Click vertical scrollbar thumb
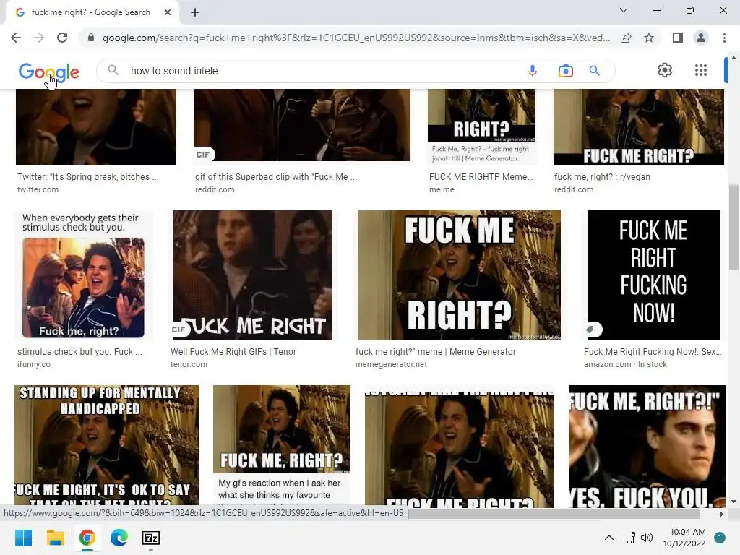Image resolution: width=740 pixels, height=555 pixels. [733, 228]
